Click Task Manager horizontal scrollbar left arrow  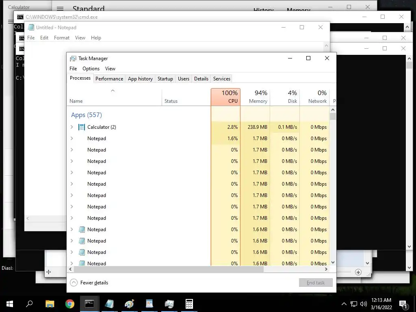click(70, 269)
